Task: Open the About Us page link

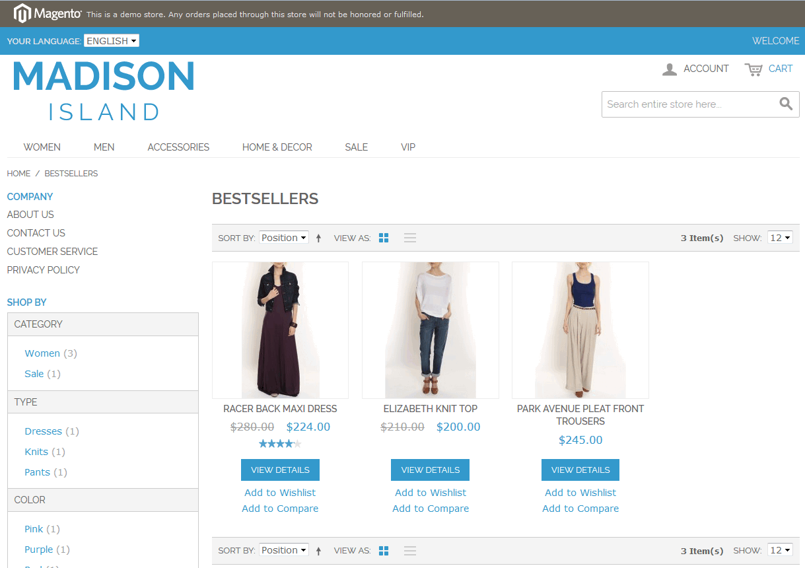Action: 30,215
